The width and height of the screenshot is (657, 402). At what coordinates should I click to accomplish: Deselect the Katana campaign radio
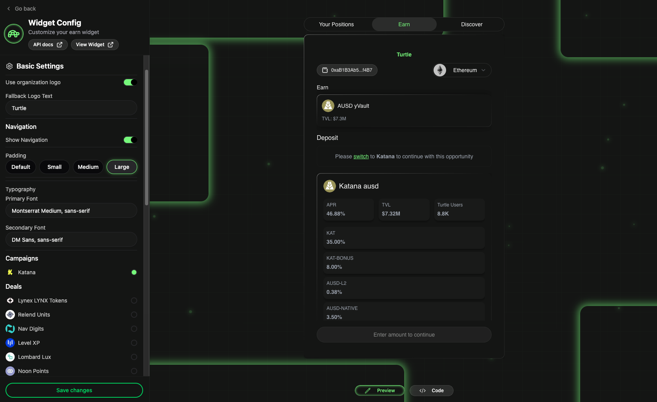coord(134,272)
